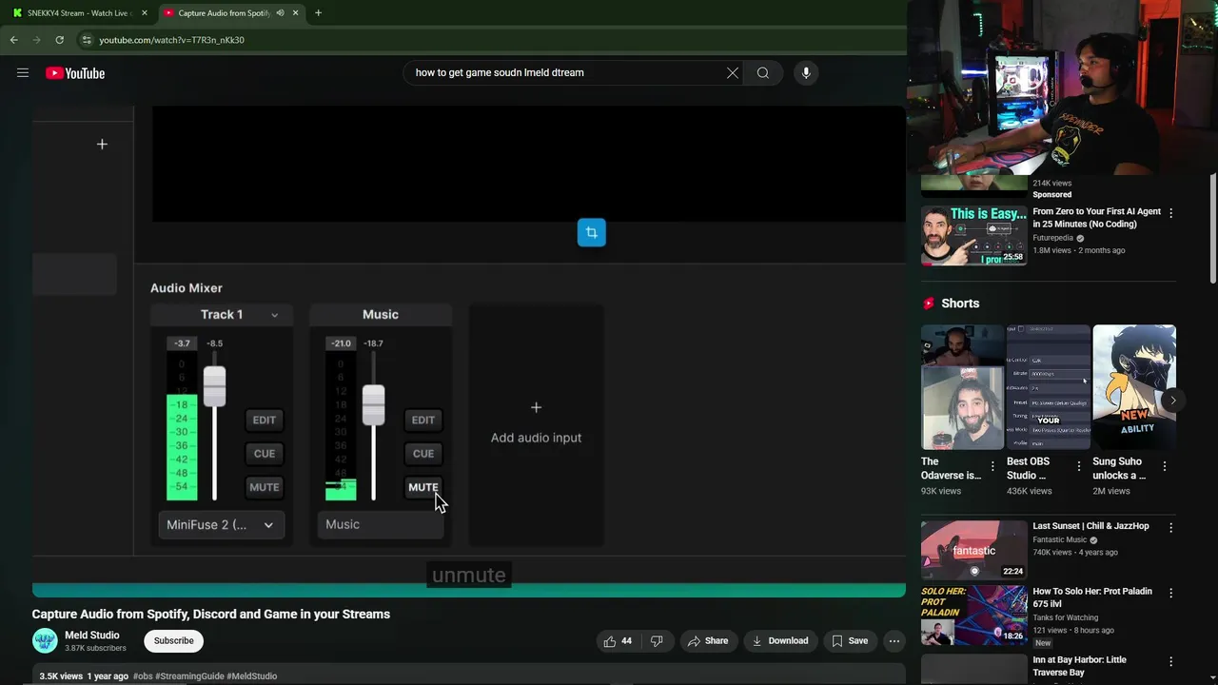Open options for Best OBS Studio short
Screen dimensions: 1218x685
tap(1078, 466)
